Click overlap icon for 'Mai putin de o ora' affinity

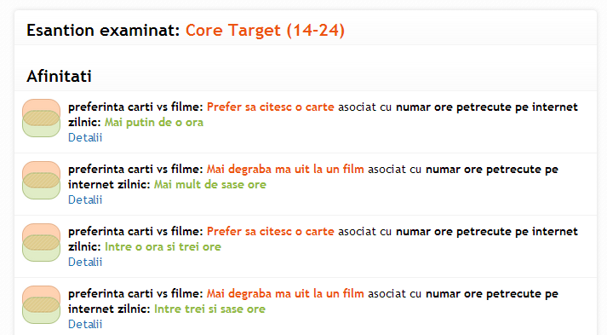(x=41, y=118)
